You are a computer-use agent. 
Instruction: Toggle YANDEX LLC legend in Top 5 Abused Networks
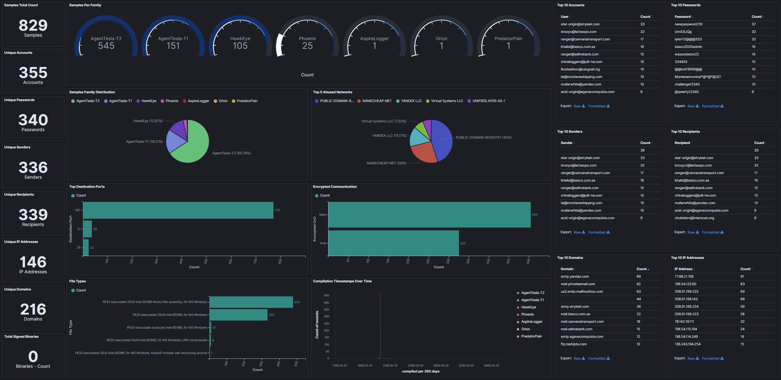pyautogui.click(x=409, y=101)
